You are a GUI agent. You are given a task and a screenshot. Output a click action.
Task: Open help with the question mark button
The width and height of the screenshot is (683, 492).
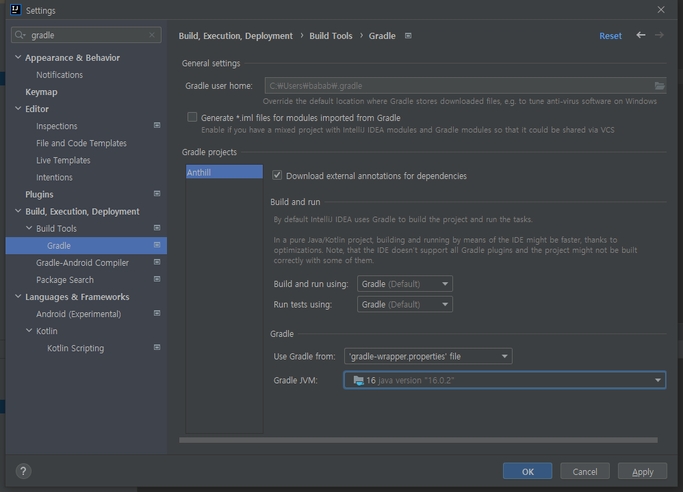click(23, 471)
